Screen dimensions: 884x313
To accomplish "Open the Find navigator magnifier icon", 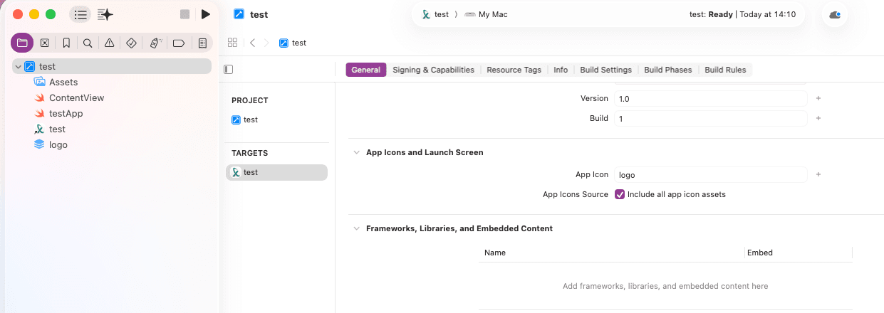I will pos(88,43).
